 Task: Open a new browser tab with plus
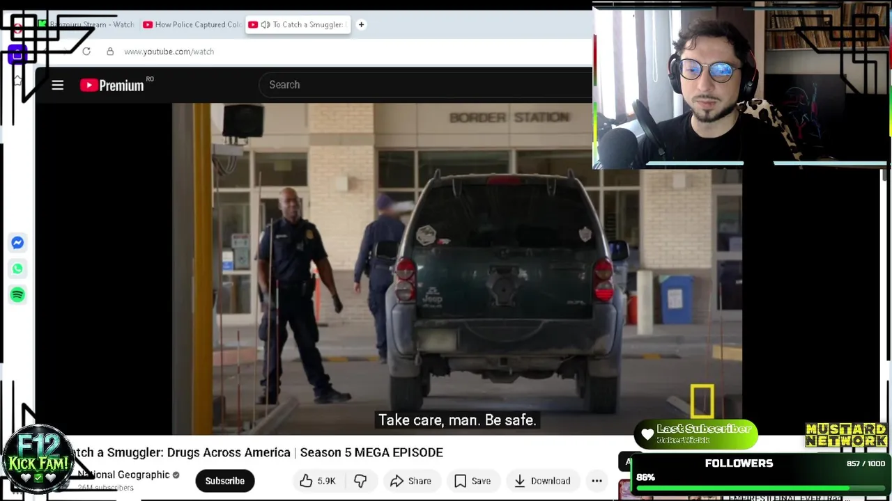(x=361, y=24)
